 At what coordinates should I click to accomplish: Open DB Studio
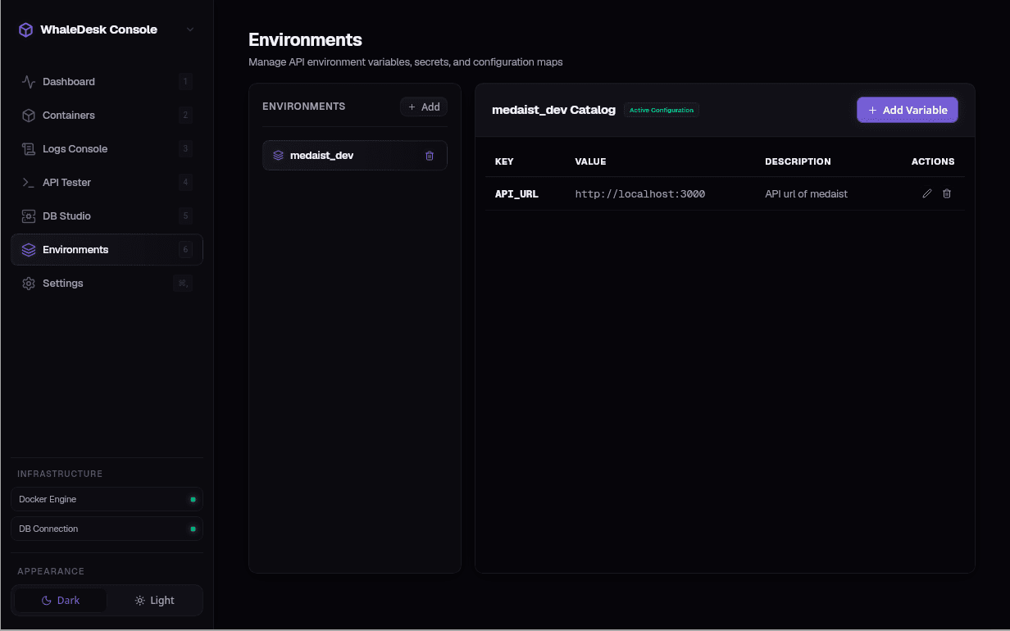pos(107,216)
